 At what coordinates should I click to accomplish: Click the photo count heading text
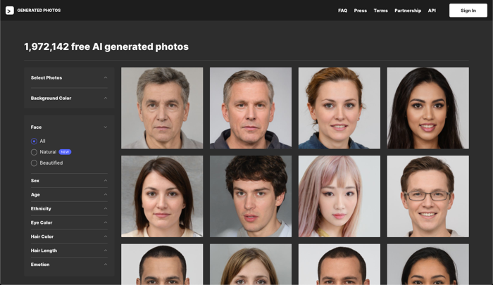pyautogui.click(x=106, y=46)
